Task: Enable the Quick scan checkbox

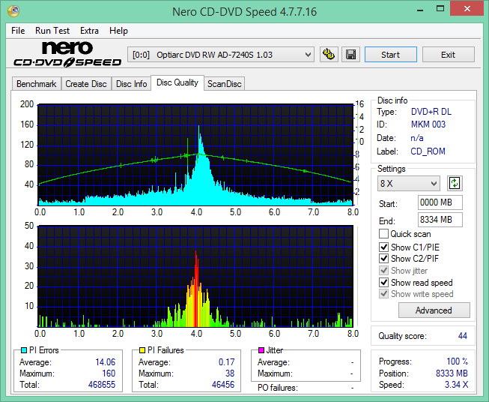Action: [x=383, y=234]
